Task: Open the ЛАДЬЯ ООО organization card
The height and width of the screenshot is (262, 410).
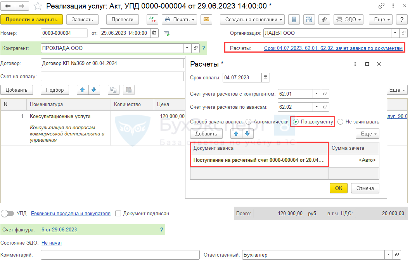Action: pyautogui.click(x=403, y=33)
